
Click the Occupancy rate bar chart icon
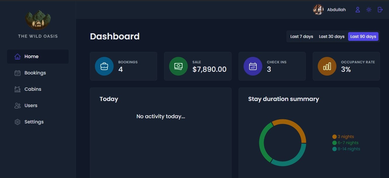(327, 66)
